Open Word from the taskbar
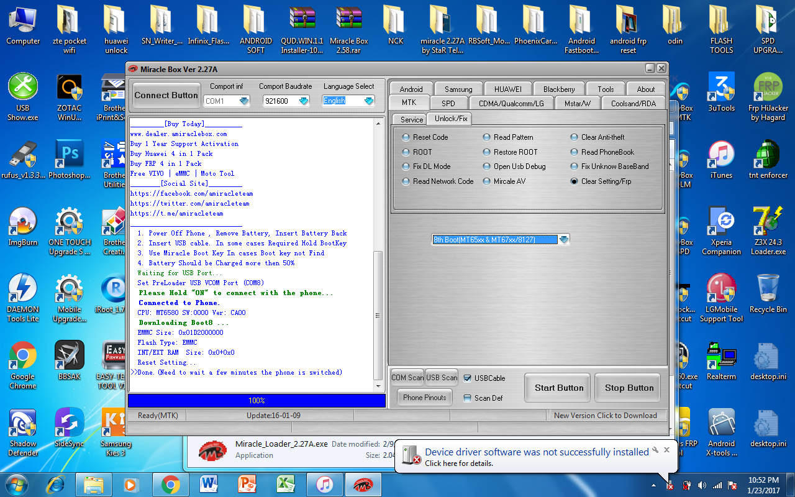 click(209, 484)
